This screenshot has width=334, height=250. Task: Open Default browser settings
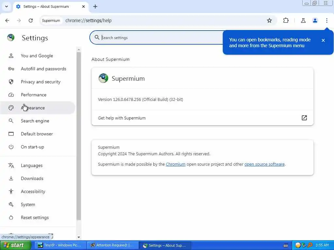point(38,134)
